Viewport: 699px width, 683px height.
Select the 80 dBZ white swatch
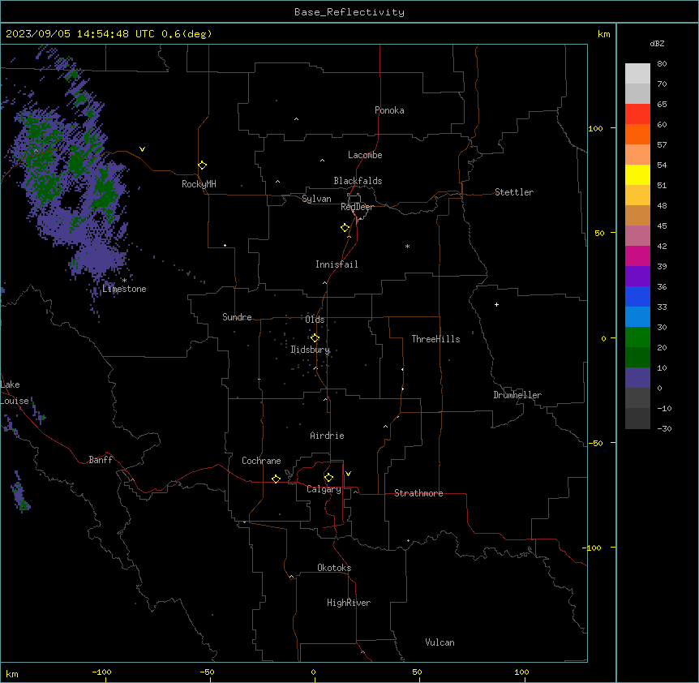pos(637,74)
